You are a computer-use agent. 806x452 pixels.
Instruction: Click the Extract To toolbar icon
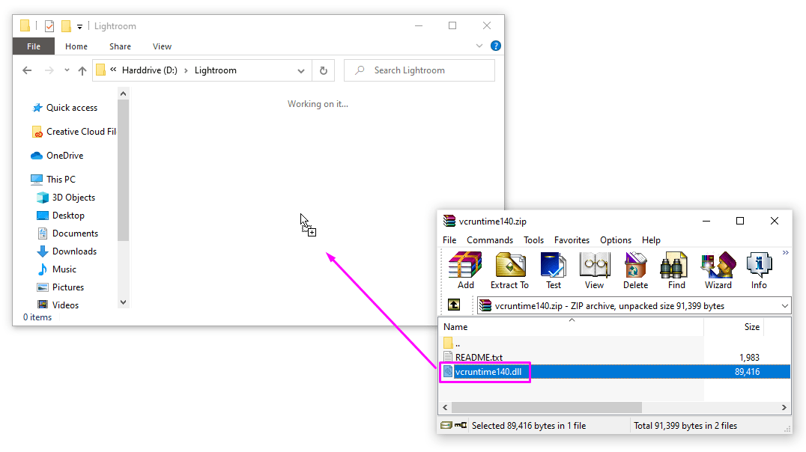(509, 271)
